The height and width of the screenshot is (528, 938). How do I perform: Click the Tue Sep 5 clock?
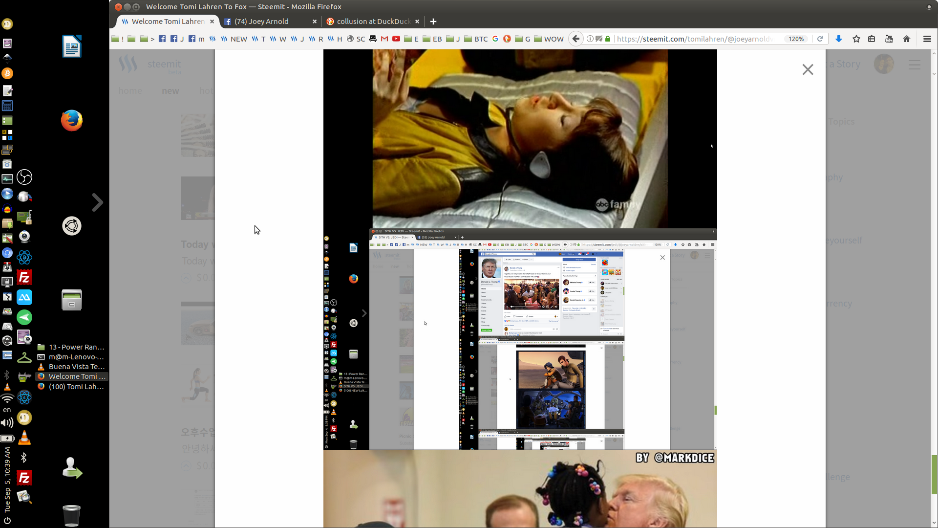7,479
